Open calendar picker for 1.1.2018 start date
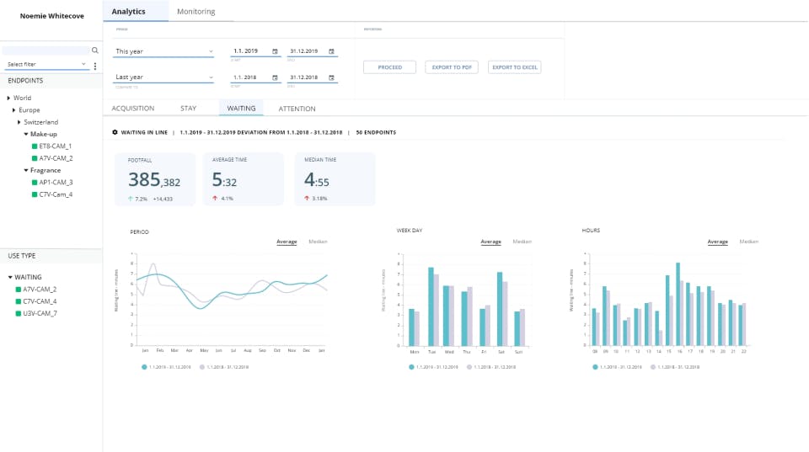This screenshot has height=452, width=809. point(276,77)
